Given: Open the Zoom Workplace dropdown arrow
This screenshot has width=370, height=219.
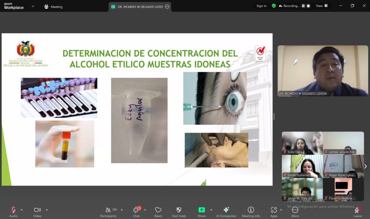Looking at the screenshot, I should [x=33, y=6].
